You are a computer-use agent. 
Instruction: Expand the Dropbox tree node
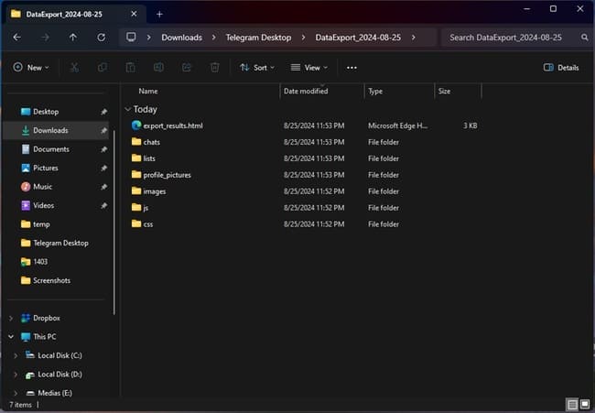11,318
